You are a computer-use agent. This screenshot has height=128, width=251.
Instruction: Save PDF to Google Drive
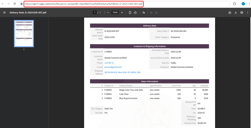point(230,12)
